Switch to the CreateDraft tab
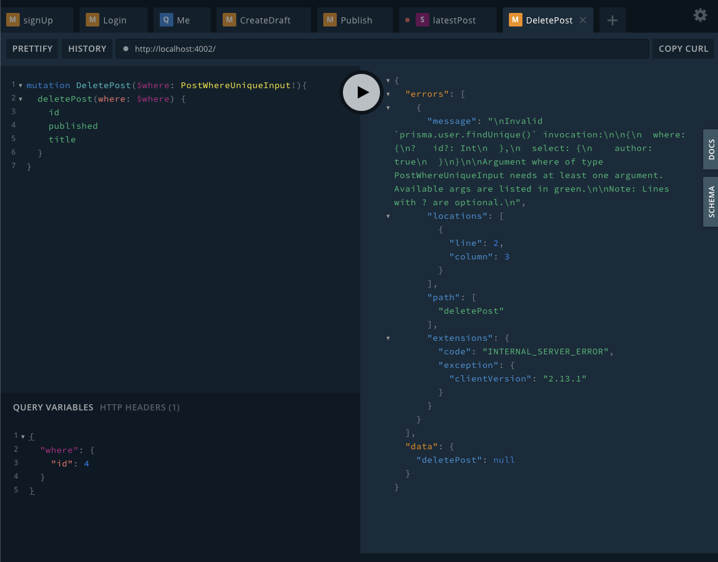The height and width of the screenshot is (562, 718). (x=264, y=20)
